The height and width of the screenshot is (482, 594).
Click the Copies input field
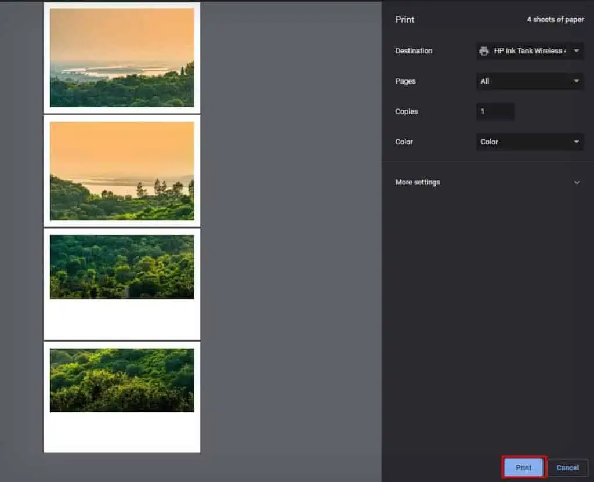[495, 111]
